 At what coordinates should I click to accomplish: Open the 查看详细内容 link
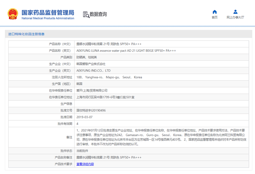pyautogui.click(x=85, y=164)
